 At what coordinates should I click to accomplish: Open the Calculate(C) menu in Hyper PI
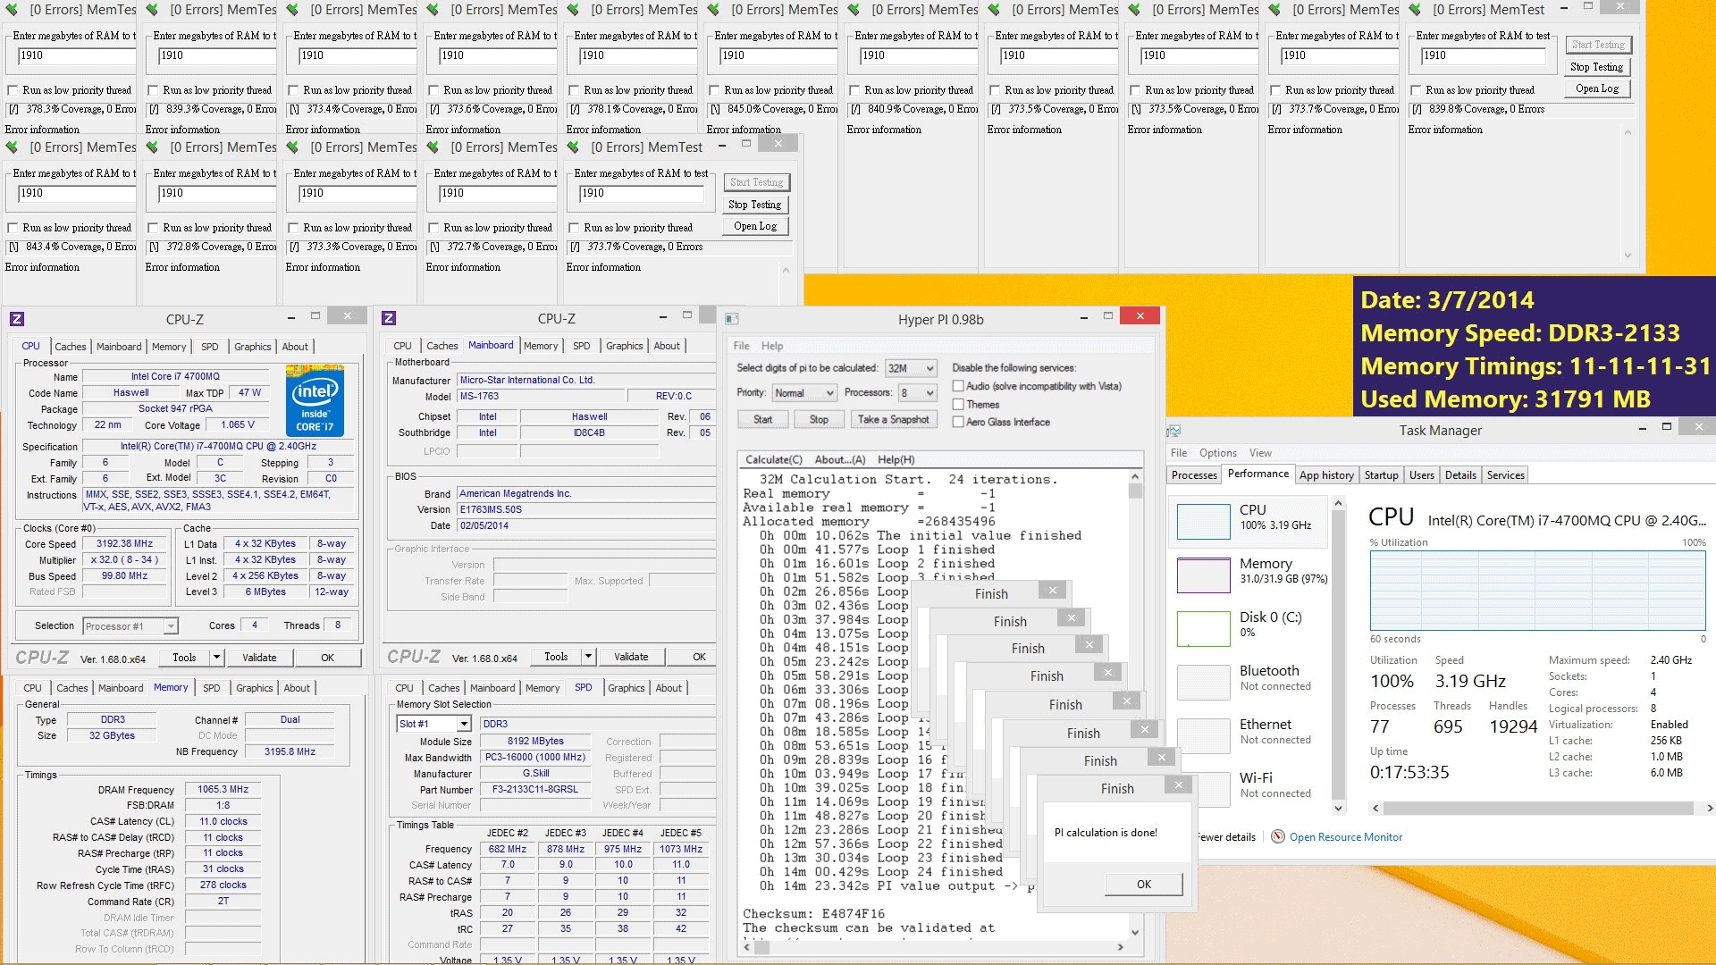pos(773,459)
